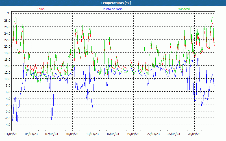Click the 25/04/23 date label

(x=174, y=134)
